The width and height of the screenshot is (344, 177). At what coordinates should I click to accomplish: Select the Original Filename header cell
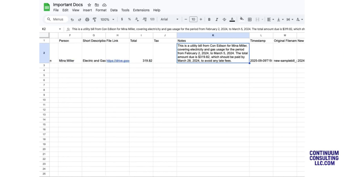[x=285, y=41]
